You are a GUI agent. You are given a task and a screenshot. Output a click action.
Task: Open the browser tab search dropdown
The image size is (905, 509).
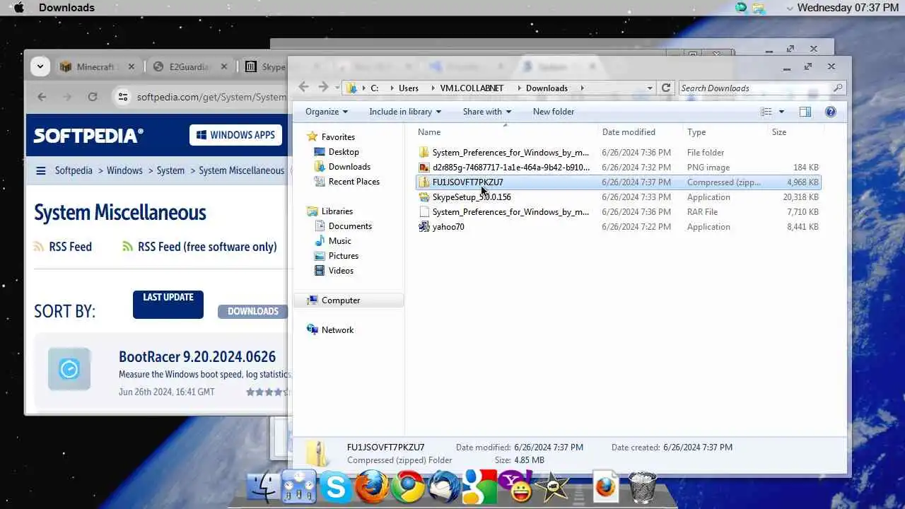40,66
